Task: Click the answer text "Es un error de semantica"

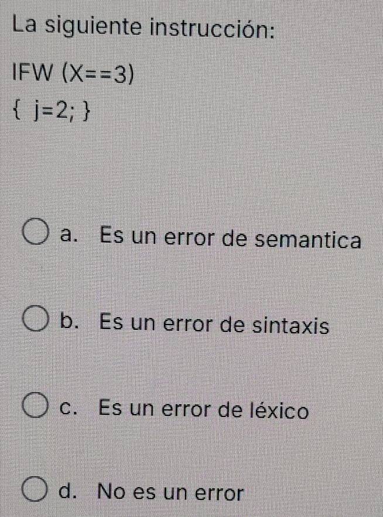Action: pos(231,237)
